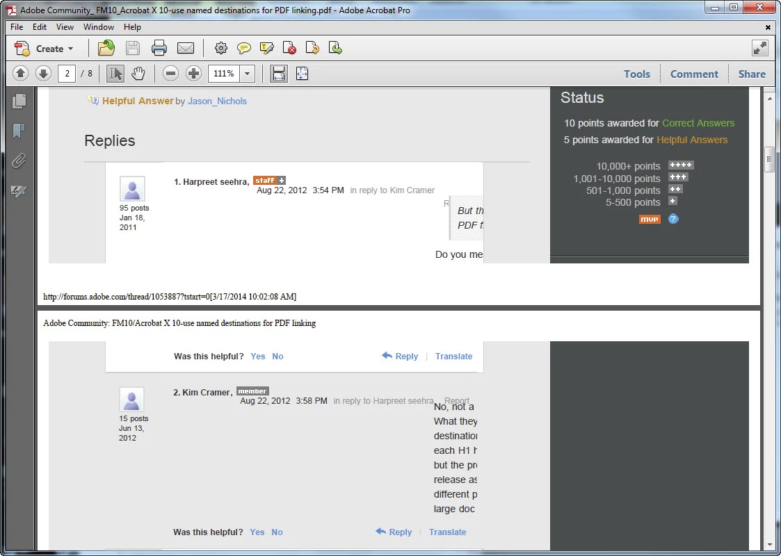Click the Save floppy disk icon
This screenshot has width=781, height=556.
[x=133, y=48]
